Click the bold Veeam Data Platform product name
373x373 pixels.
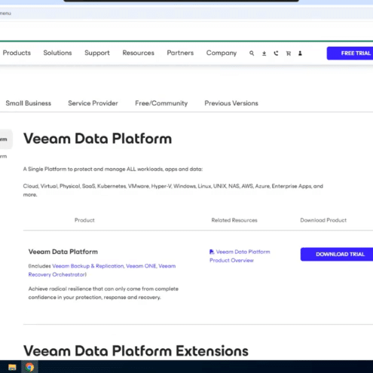click(63, 252)
